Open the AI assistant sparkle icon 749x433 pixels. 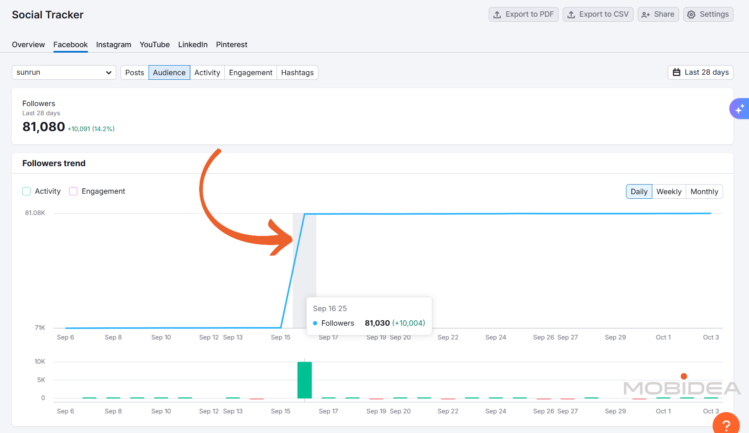[x=739, y=109]
